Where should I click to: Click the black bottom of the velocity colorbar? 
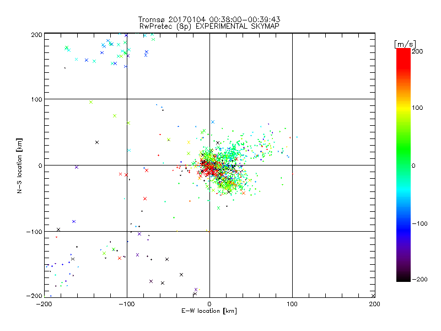pos(404,277)
